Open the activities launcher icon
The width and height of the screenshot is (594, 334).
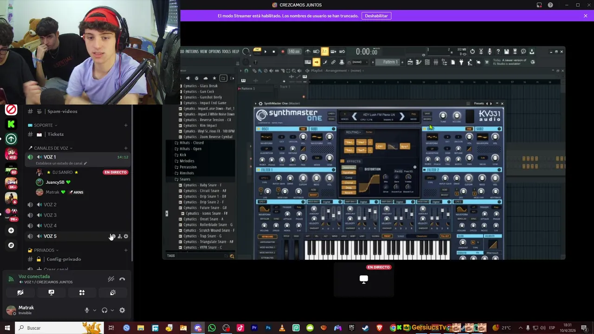click(x=82, y=293)
